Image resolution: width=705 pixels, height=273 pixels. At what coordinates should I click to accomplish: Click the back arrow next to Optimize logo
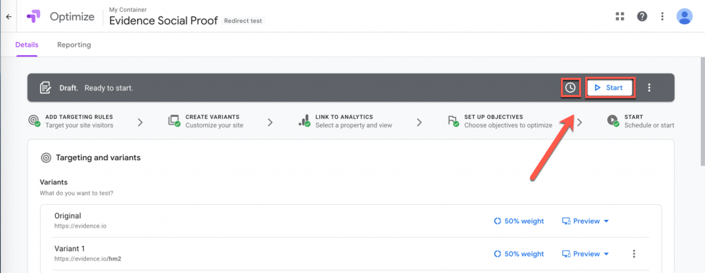[8, 17]
